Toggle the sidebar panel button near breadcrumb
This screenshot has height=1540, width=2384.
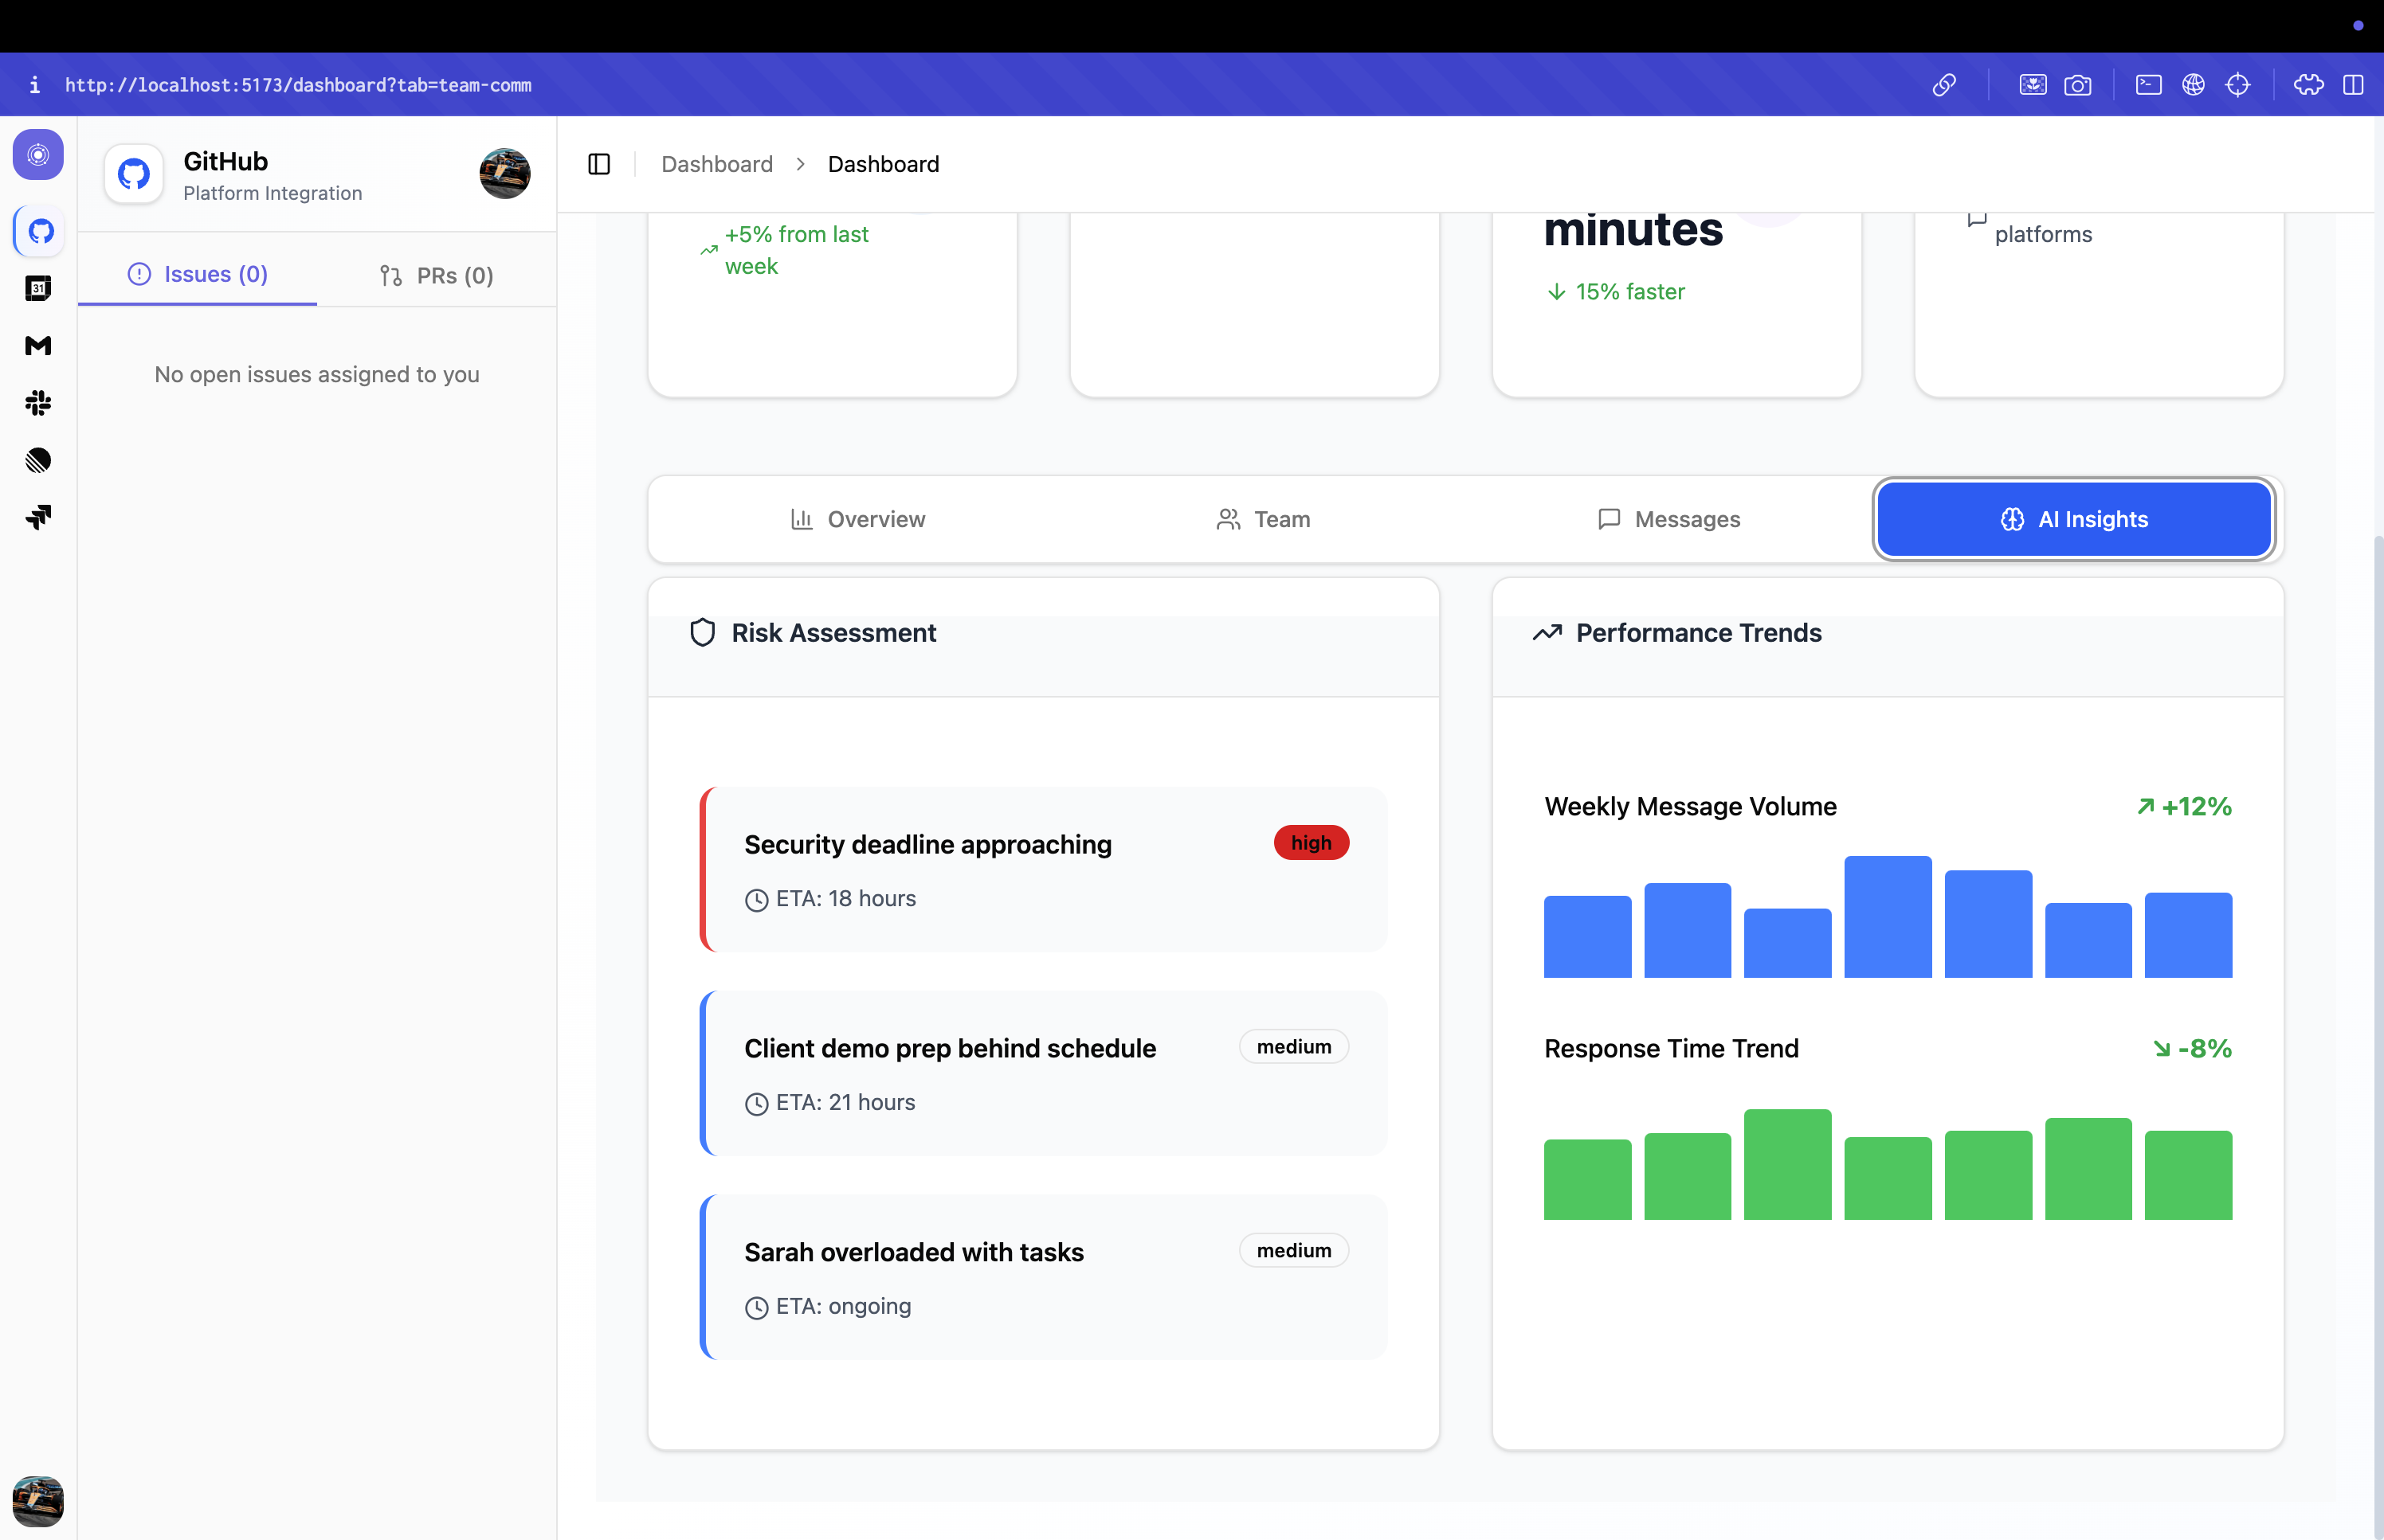598,164
